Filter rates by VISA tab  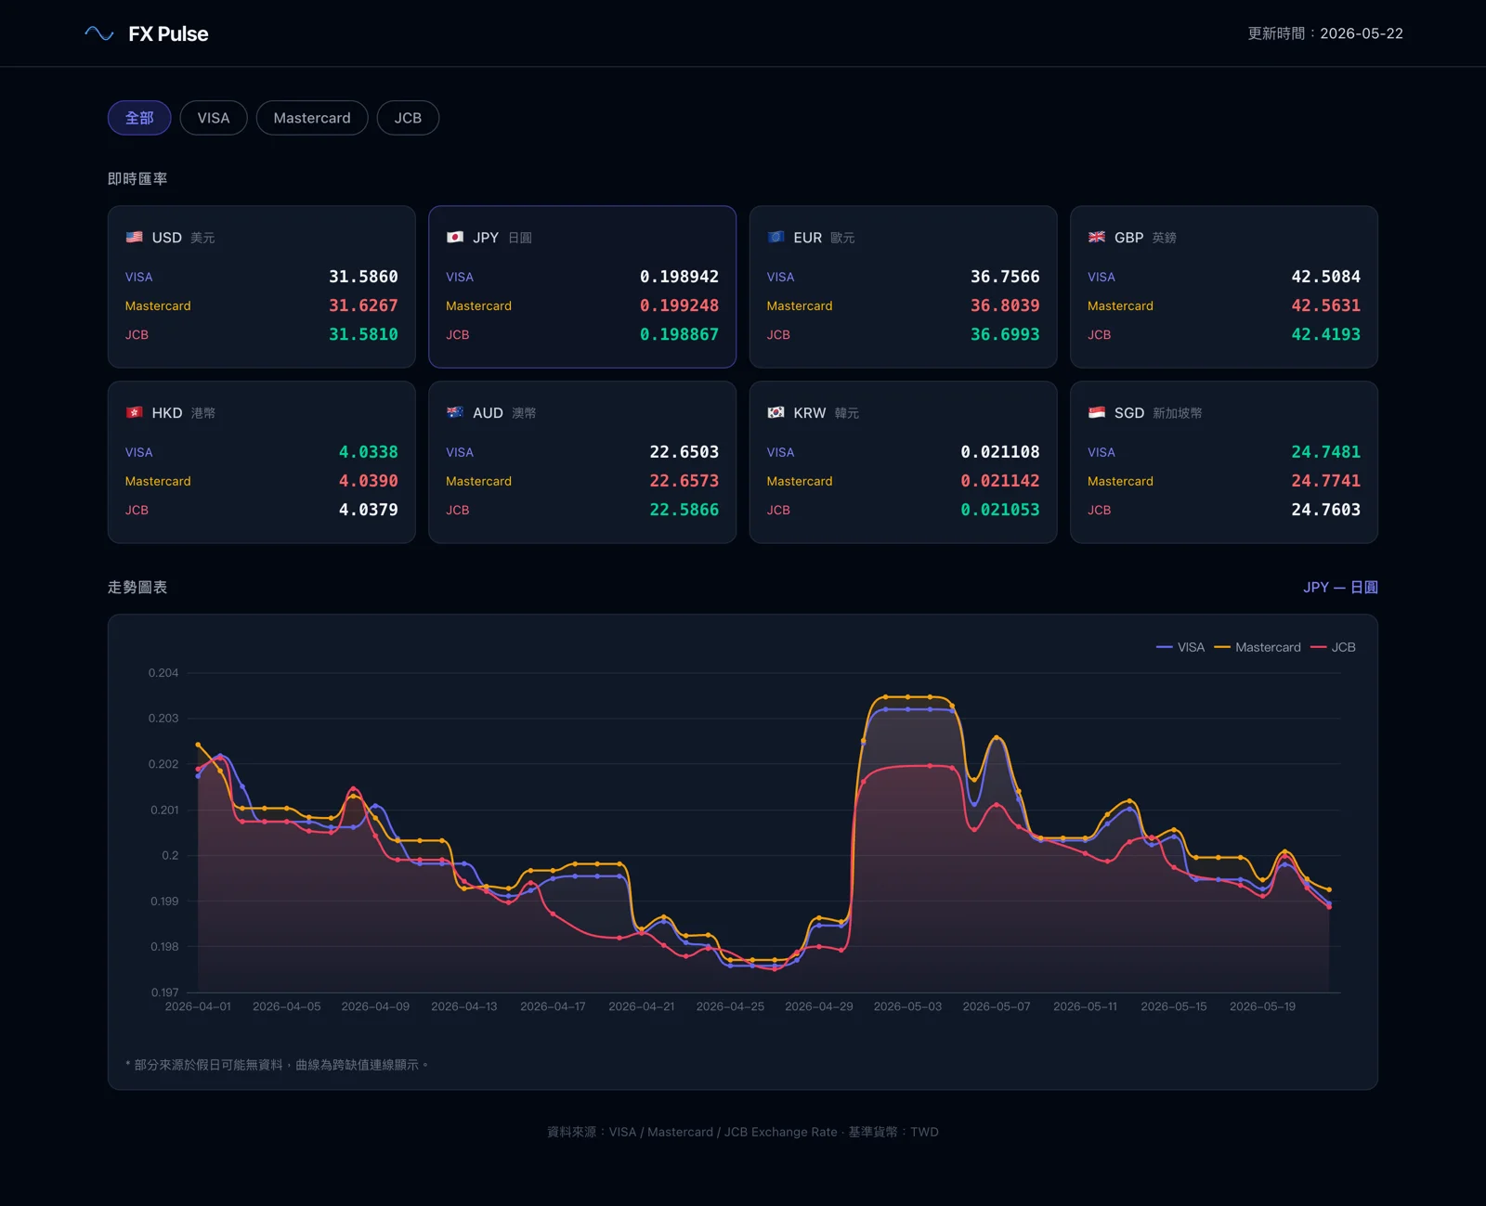(214, 118)
